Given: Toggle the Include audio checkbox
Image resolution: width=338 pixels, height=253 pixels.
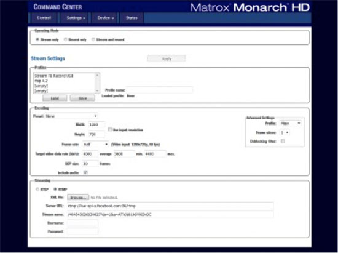Looking at the screenshot, I should coord(85,172).
